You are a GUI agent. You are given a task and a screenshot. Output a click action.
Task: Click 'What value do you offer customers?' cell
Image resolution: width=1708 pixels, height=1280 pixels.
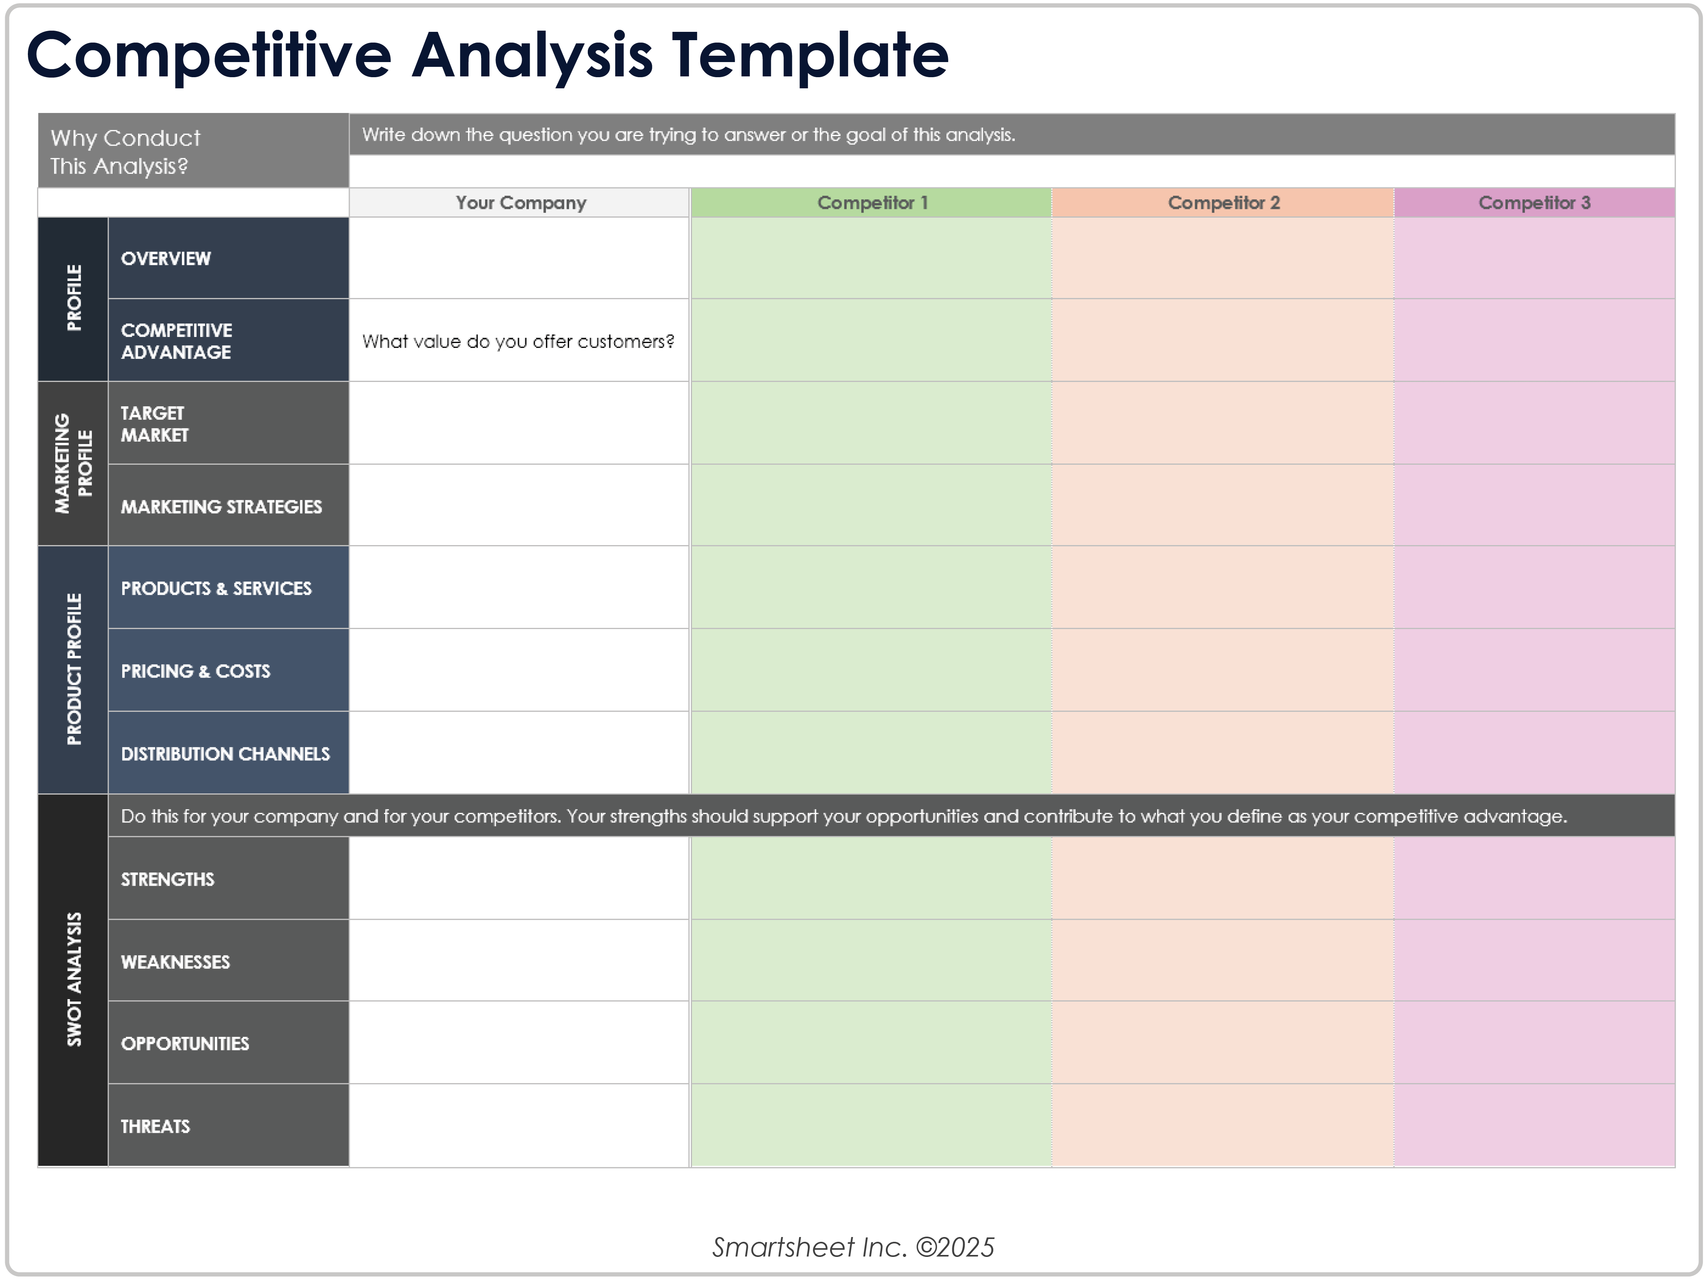click(x=518, y=341)
